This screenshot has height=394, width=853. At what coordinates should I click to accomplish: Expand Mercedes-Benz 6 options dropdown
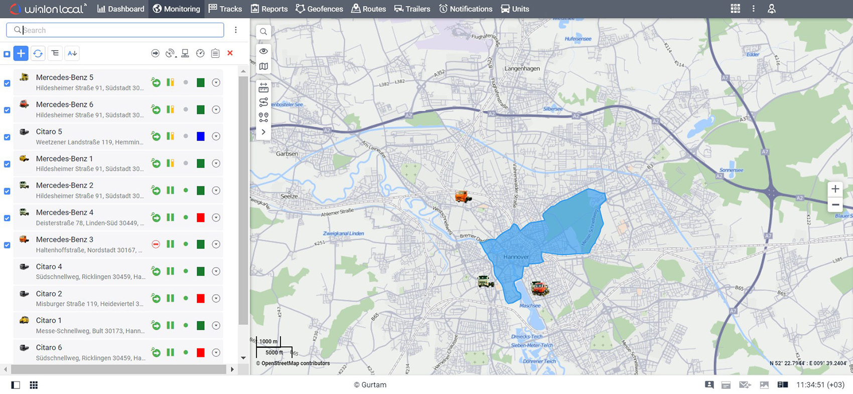(x=216, y=110)
